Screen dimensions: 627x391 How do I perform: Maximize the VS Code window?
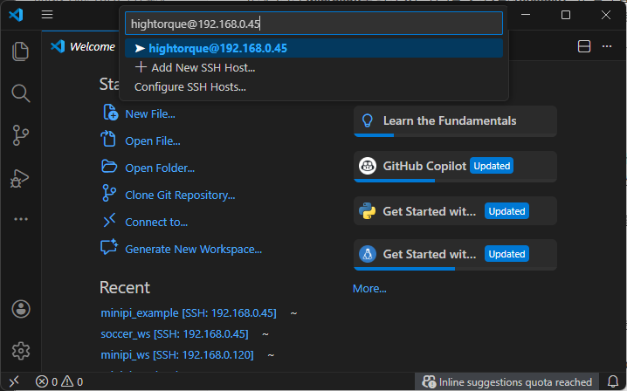pyautogui.click(x=566, y=15)
